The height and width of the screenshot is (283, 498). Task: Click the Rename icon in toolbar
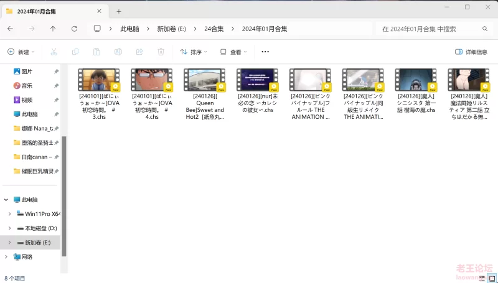pos(118,52)
